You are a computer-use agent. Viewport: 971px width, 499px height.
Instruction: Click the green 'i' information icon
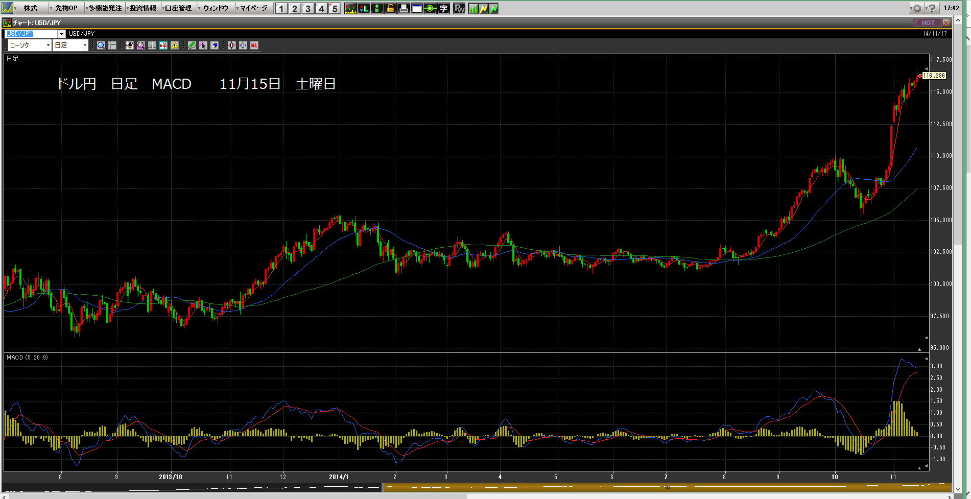[x=377, y=8]
